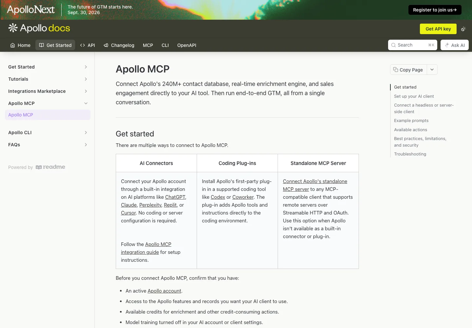Jump to Set up your AI client
This screenshot has height=328, width=472.
(414, 96)
